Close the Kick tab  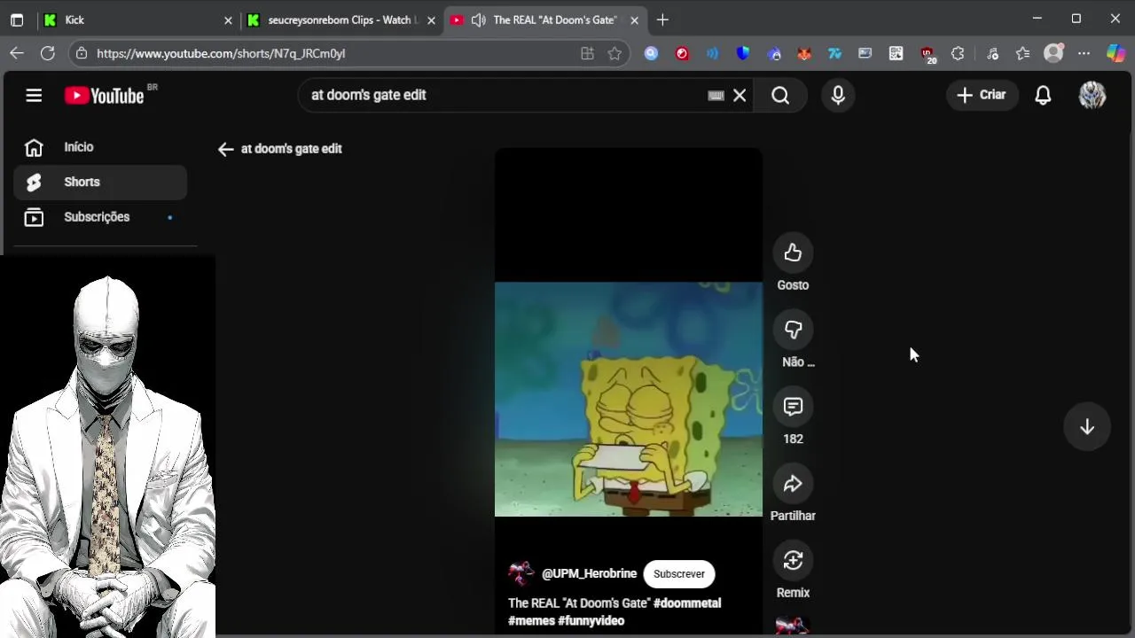click(228, 19)
